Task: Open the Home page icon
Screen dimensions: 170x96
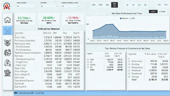Action: [8, 20]
